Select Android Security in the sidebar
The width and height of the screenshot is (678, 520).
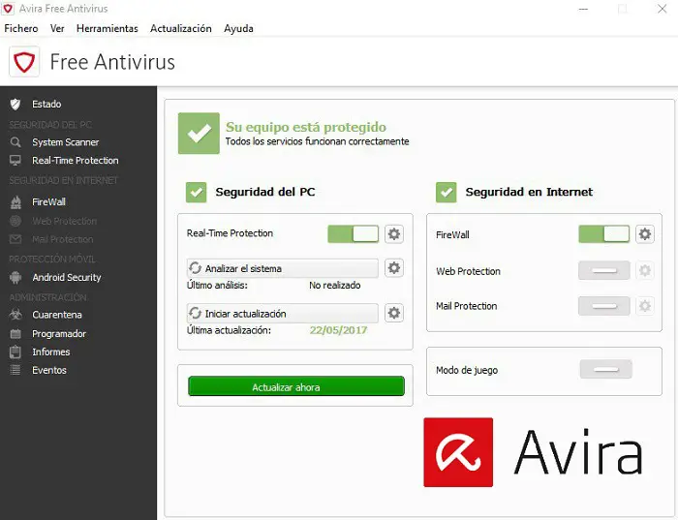pyautogui.click(x=67, y=278)
